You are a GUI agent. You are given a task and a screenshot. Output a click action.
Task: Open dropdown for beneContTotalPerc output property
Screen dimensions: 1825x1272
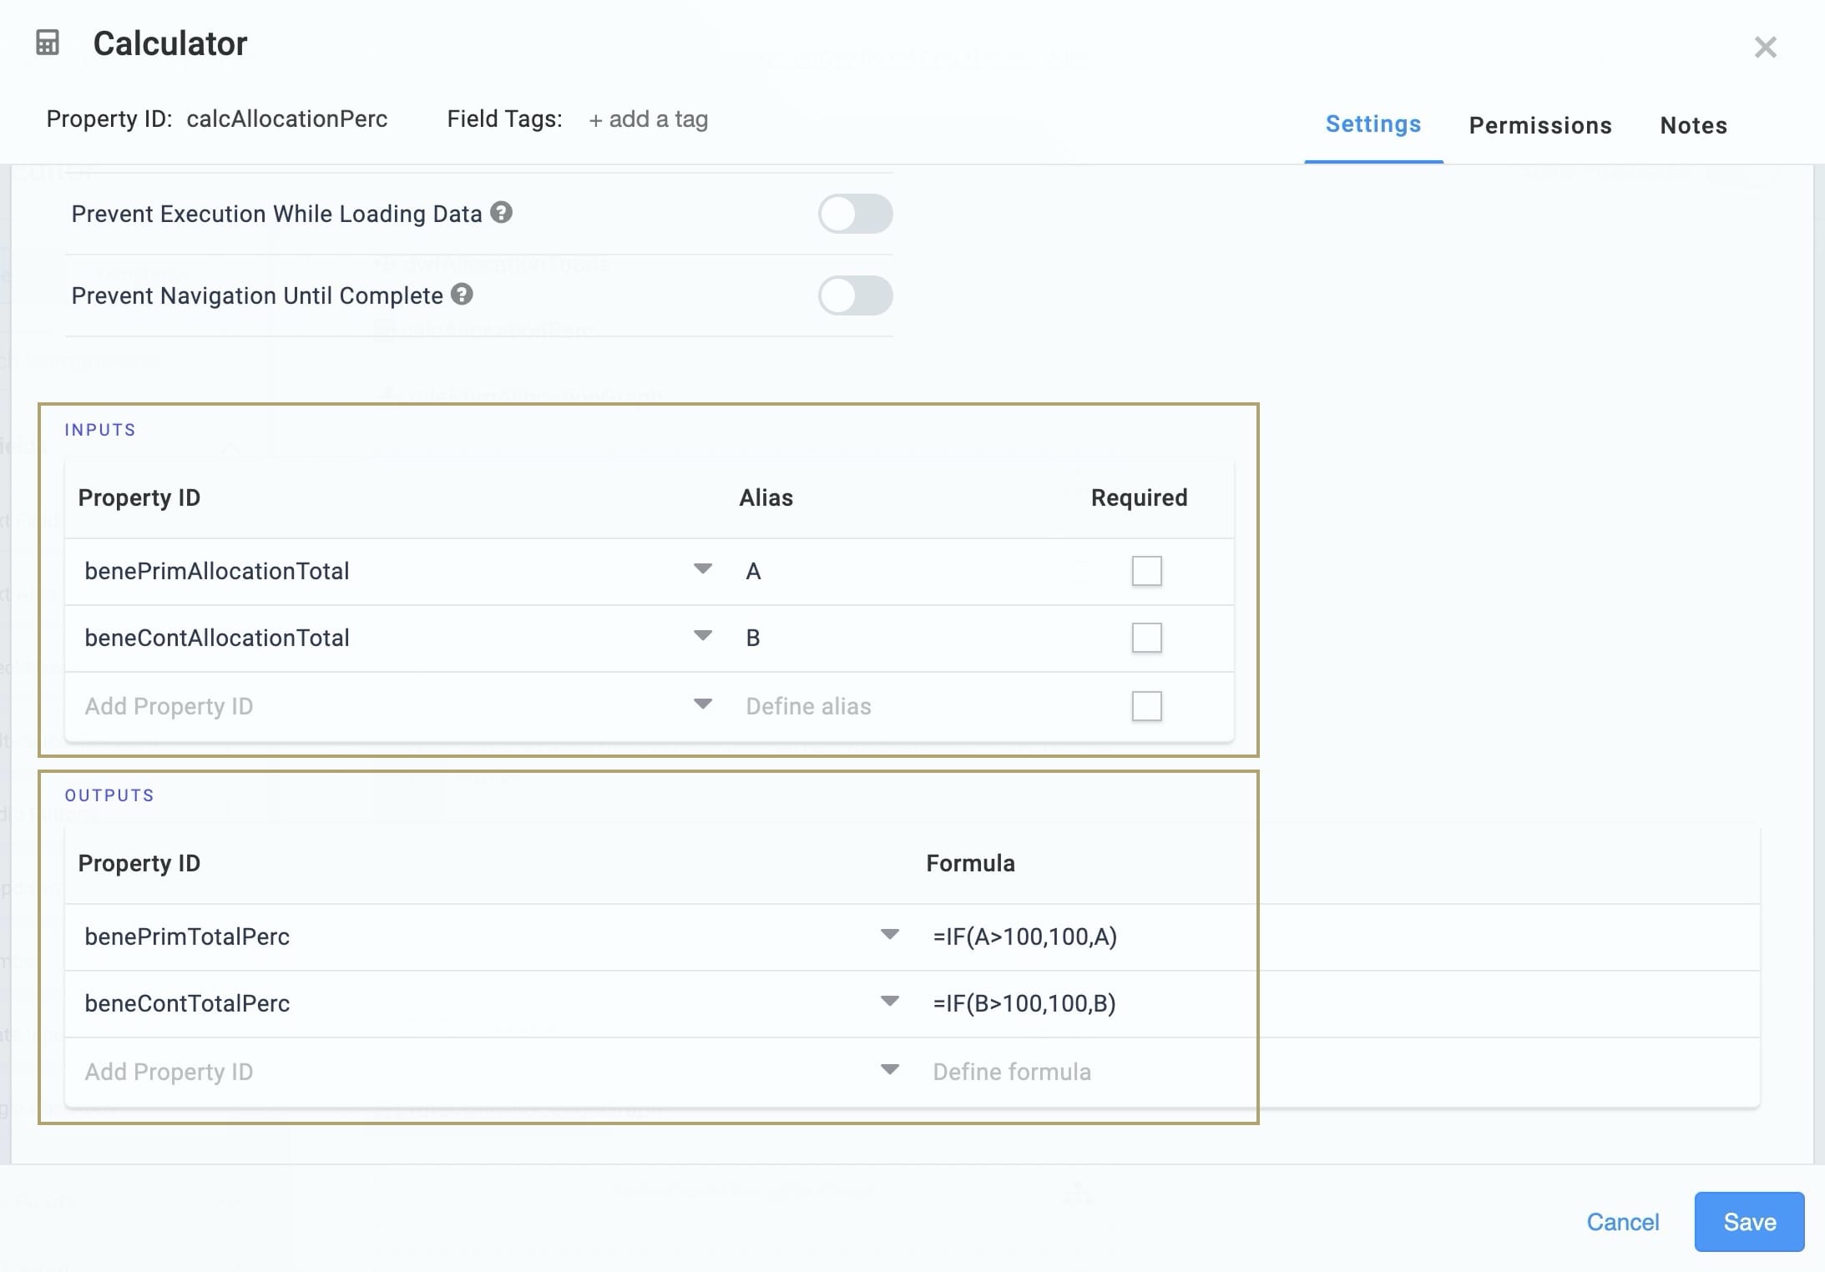tap(890, 1002)
